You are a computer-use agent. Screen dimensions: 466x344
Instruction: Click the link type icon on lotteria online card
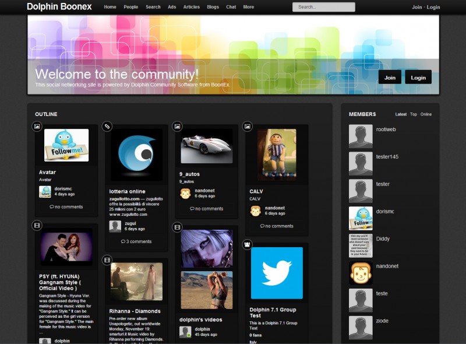click(107, 127)
